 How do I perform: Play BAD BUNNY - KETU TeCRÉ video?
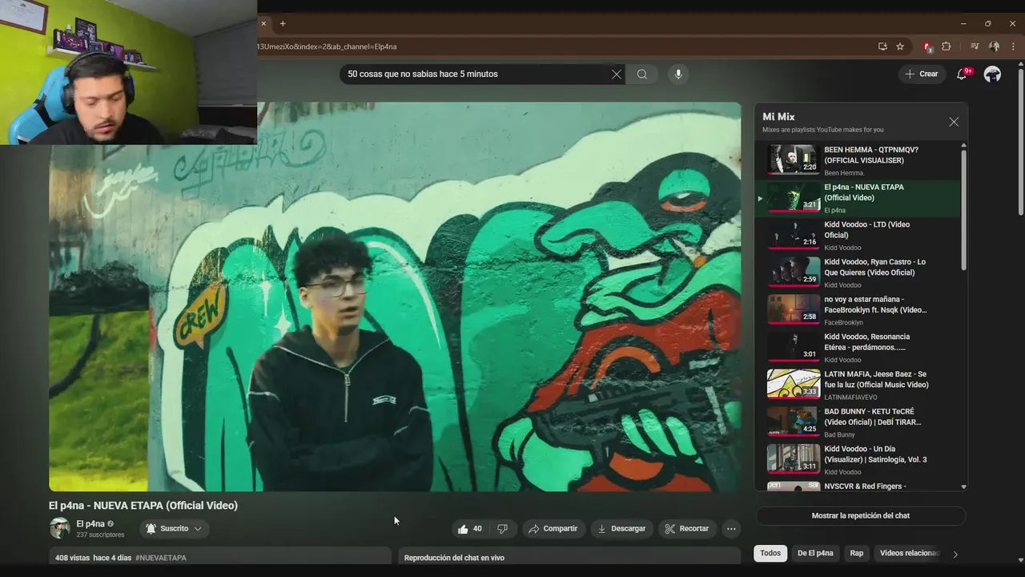coord(857,422)
